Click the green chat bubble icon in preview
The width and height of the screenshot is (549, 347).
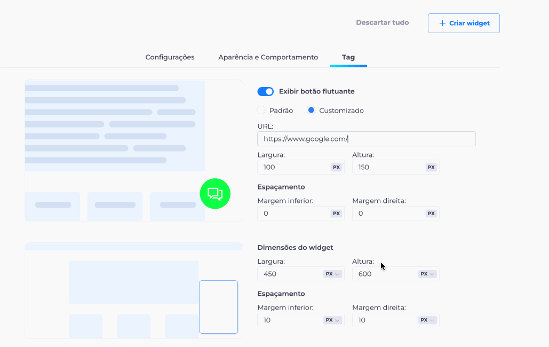click(215, 193)
